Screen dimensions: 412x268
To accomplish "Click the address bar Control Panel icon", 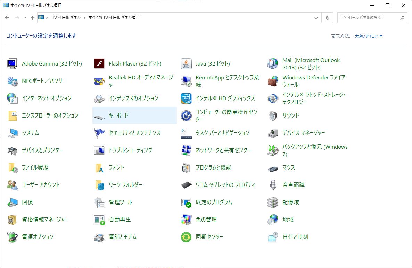I will (x=41, y=18).
